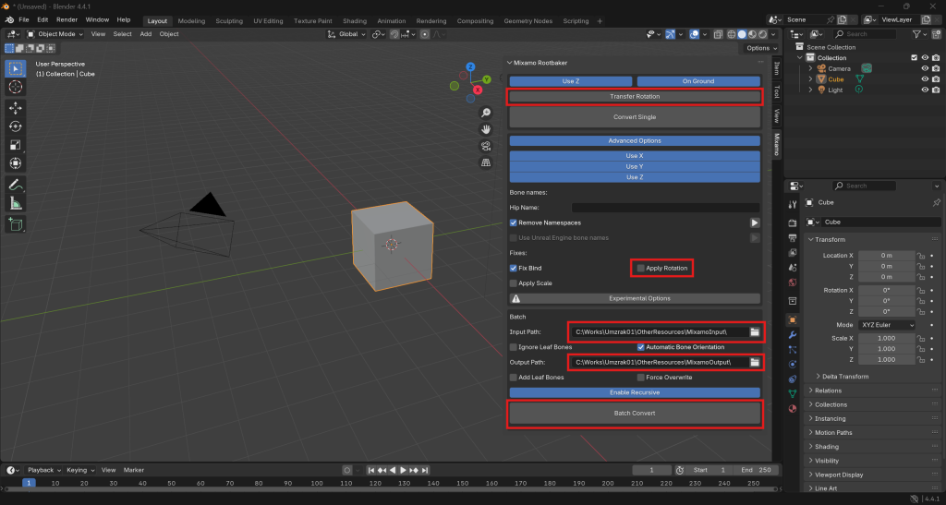Screen dimensions: 946x505
Task: Open the Material properties tab icon
Action: click(793, 409)
